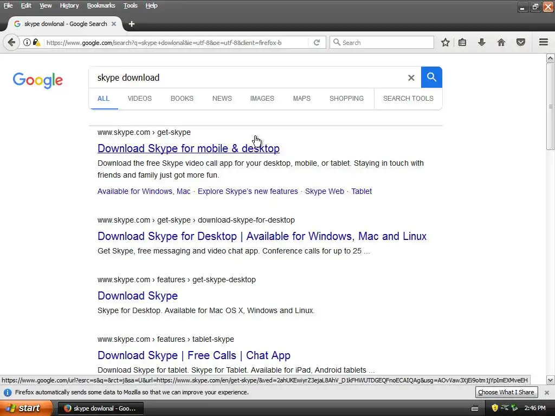Open a new tab with plus button
The width and height of the screenshot is (555, 416).
click(x=132, y=24)
